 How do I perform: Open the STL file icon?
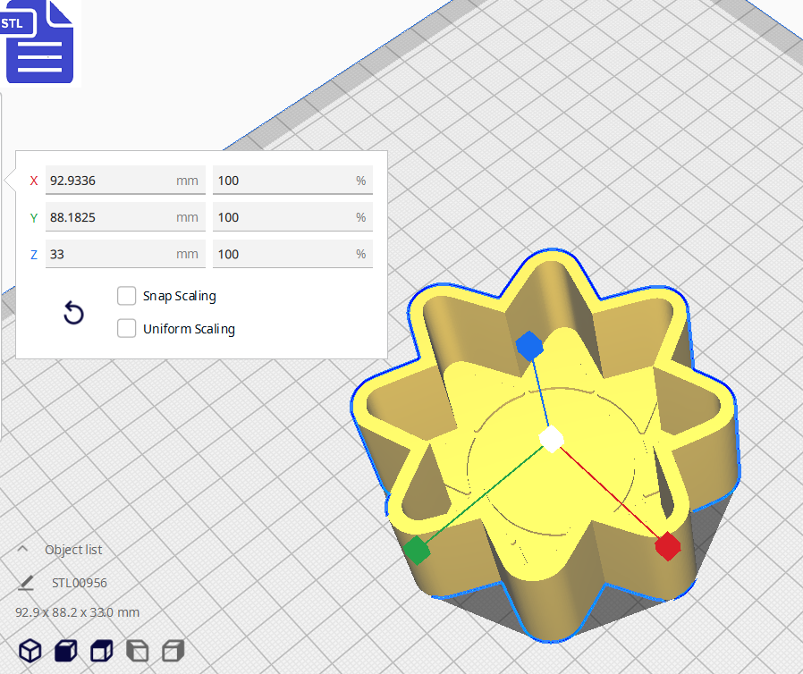click(38, 42)
